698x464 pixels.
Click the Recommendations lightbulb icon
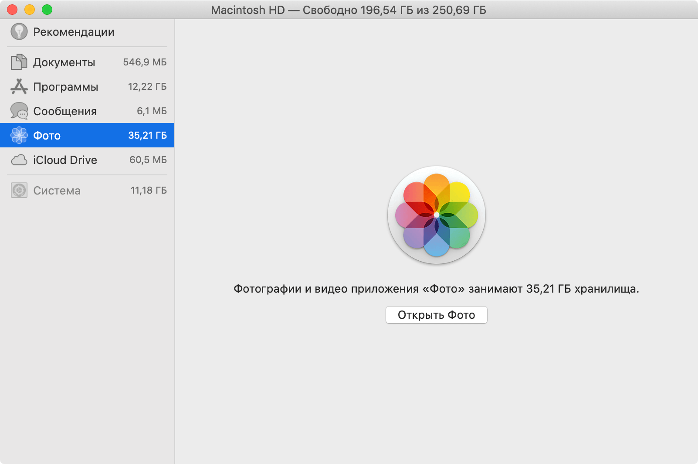[19, 31]
